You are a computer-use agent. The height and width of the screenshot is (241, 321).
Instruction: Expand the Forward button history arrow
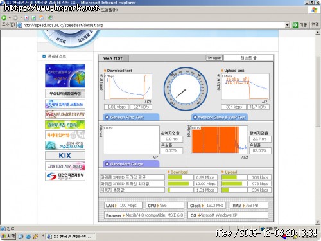click(x=21, y=18)
